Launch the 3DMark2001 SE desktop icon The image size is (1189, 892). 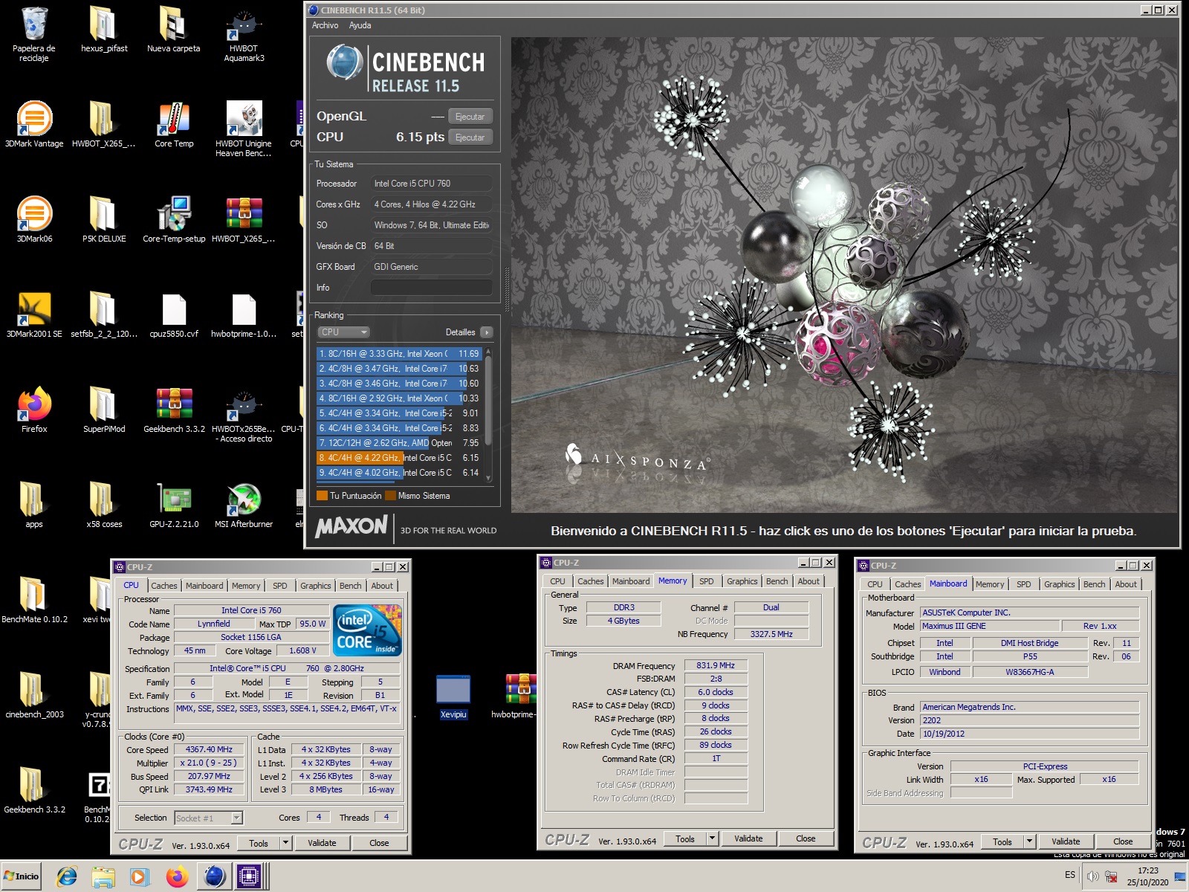pyautogui.click(x=34, y=314)
